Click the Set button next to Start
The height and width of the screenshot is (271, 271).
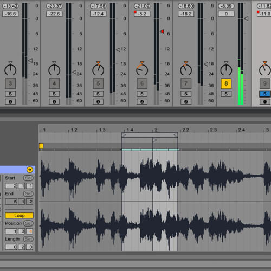click(28, 178)
